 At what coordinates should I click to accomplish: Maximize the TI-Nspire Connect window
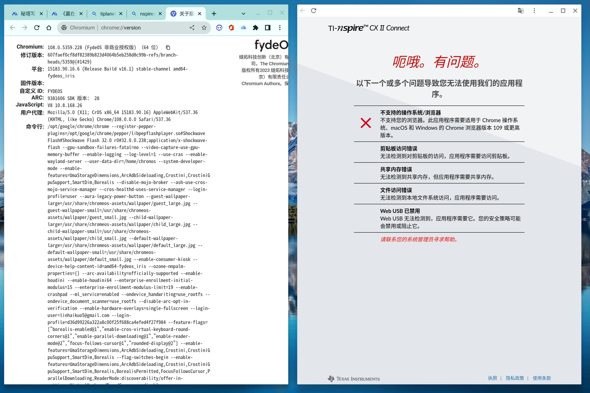563,11
